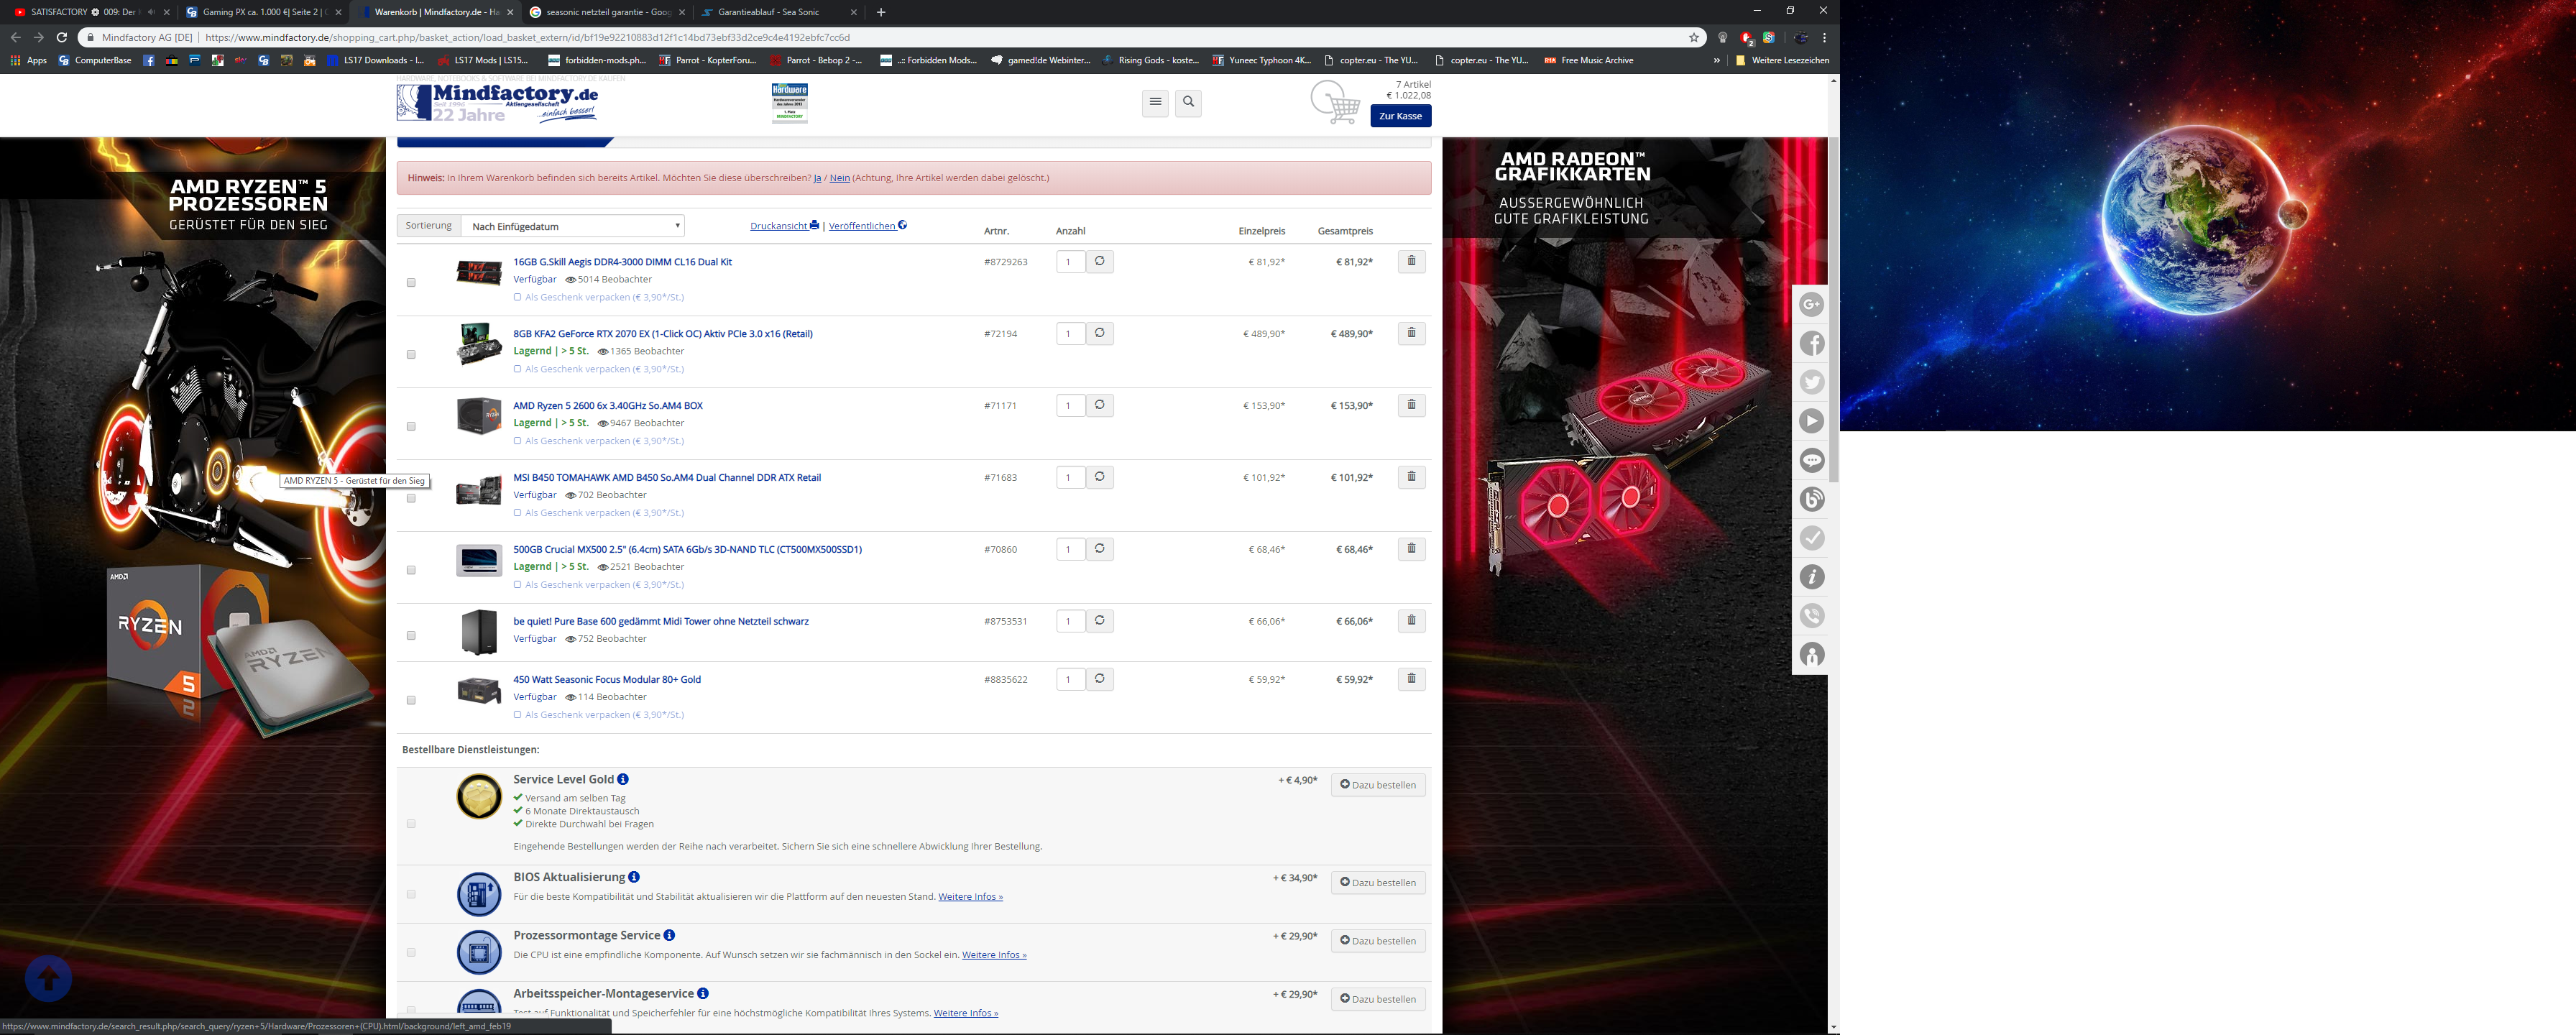Open the Druckansicht print view link

784,226
